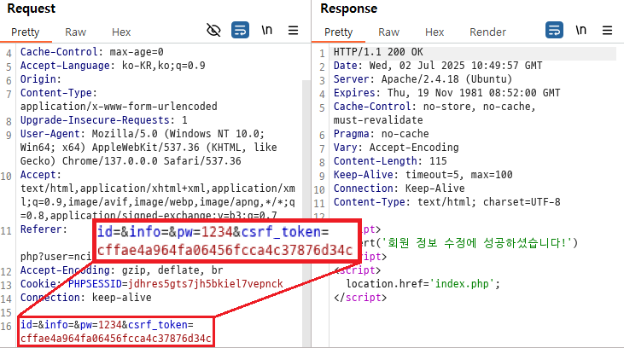Click the Response panel title
This screenshot has height=348, width=624.
tap(349, 9)
